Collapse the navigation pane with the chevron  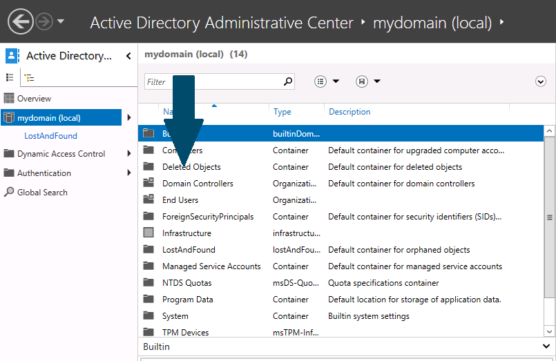128,56
